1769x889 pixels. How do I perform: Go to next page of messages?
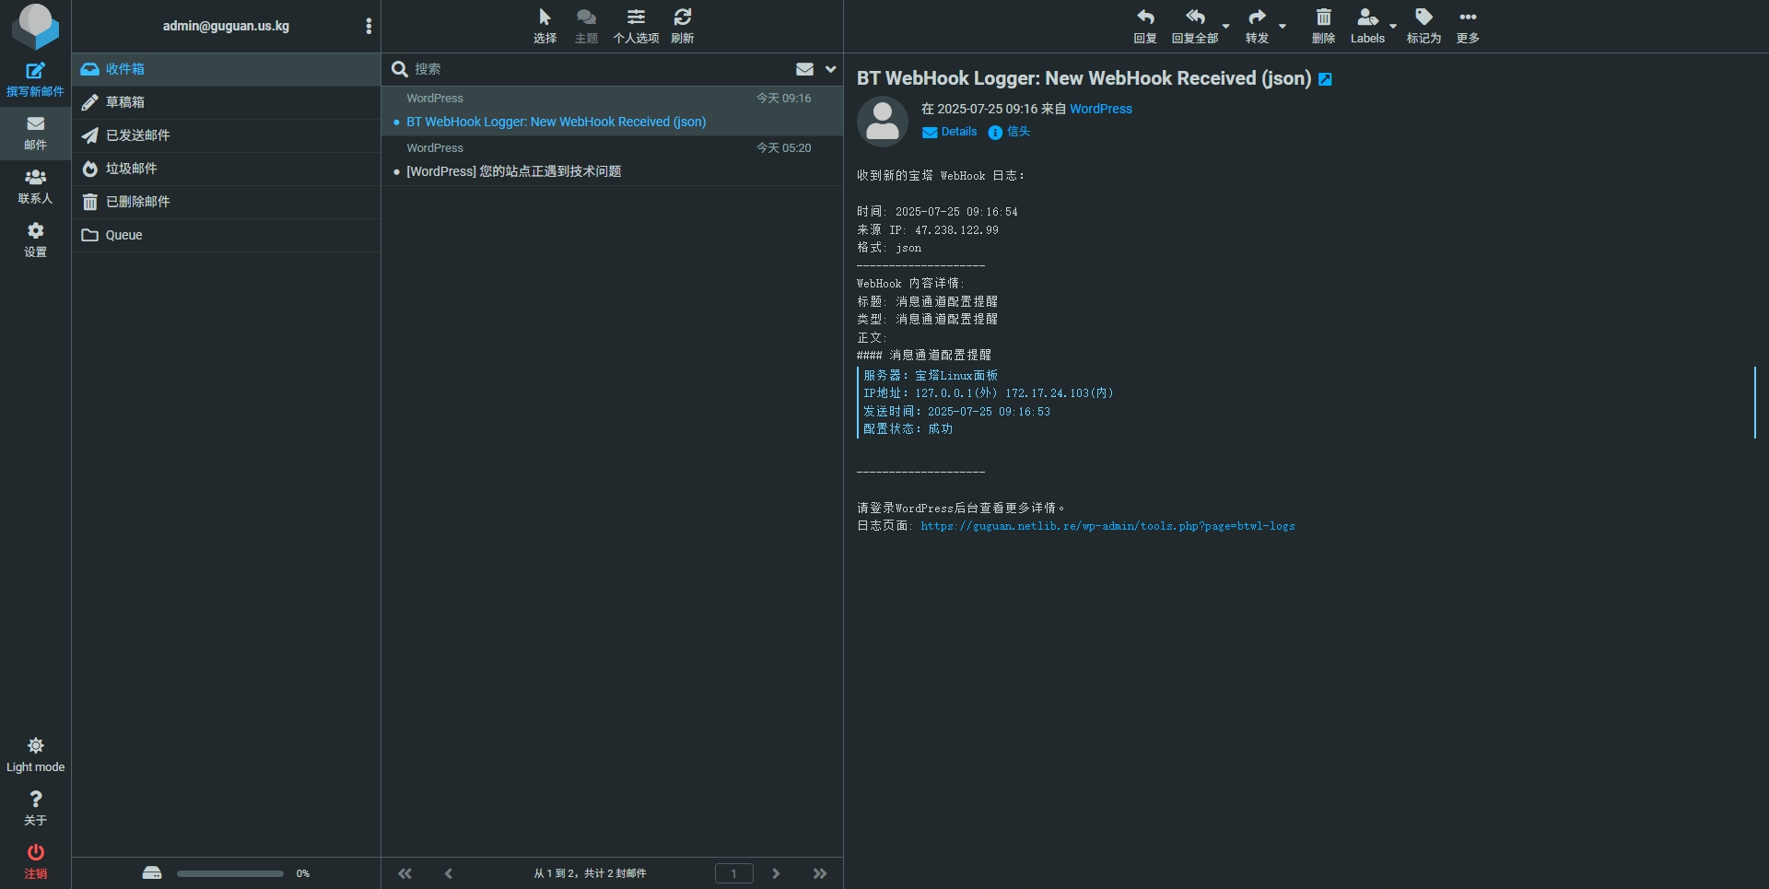776,873
